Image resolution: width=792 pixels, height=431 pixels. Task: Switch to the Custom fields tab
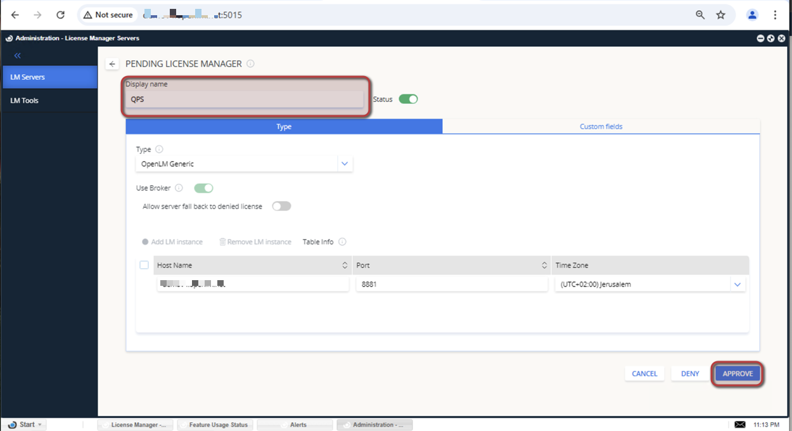click(601, 127)
